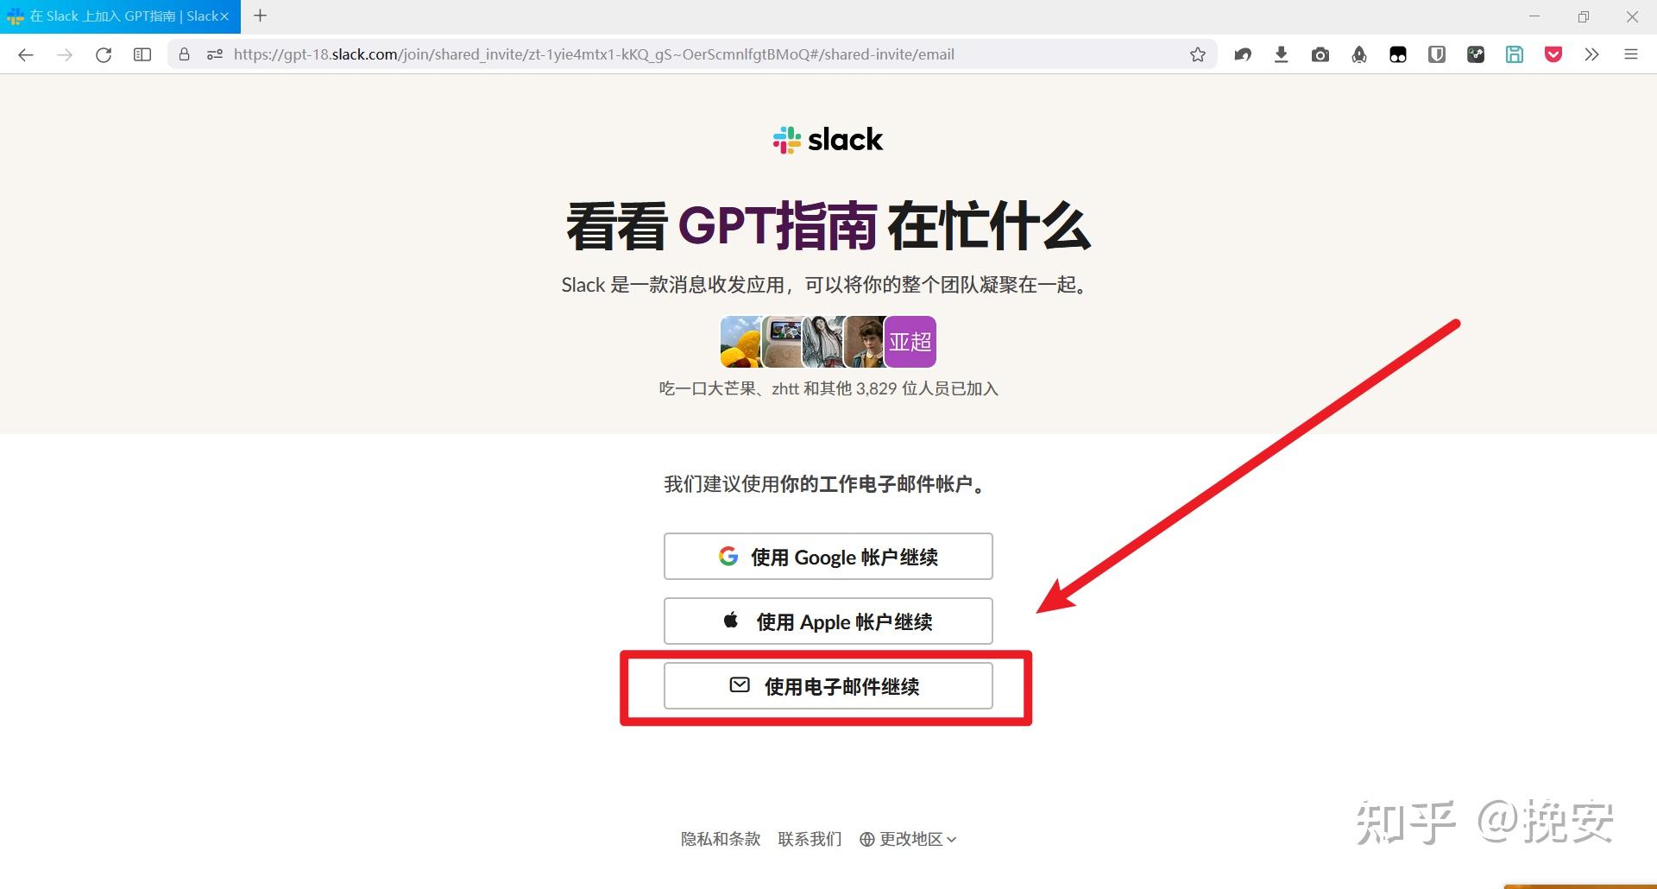Open a new tab with the plus button

pyautogui.click(x=260, y=16)
